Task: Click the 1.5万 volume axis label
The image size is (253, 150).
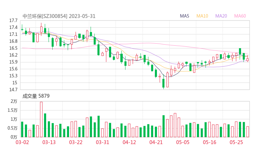Action: [12, 110]
